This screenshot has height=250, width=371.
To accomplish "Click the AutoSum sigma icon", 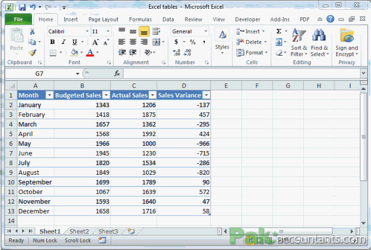I will (279, 31).
